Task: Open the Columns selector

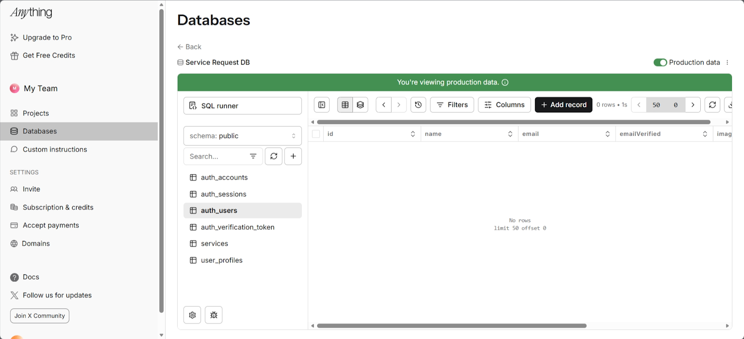Action: (x=505, y=105)
